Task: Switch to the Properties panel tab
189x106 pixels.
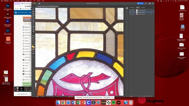Action: (132, 7)
